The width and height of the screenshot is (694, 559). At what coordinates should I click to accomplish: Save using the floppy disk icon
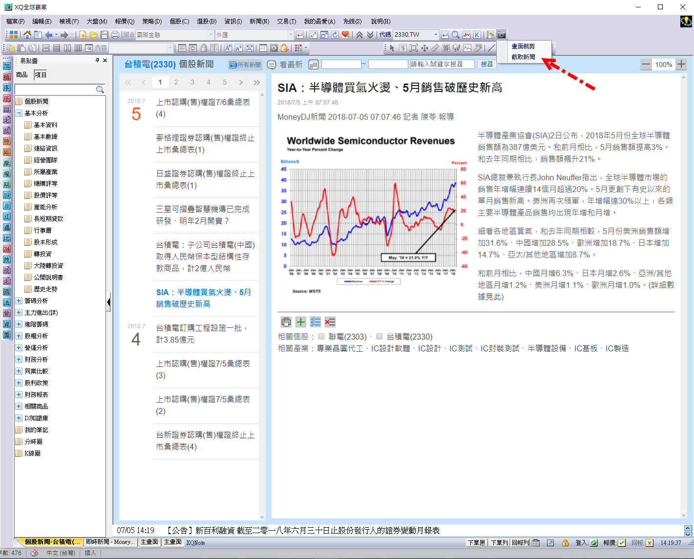[x=104, y=35]
